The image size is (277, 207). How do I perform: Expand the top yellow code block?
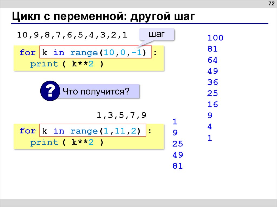[x=89, y=58]
